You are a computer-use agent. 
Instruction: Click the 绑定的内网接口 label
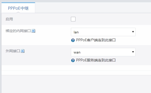point(18,31)
